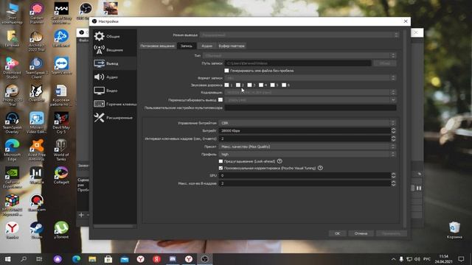Switch to Буфер повтора tab
Screen dimensions: 472x265
pyautogui.click(x=232, y=46)
